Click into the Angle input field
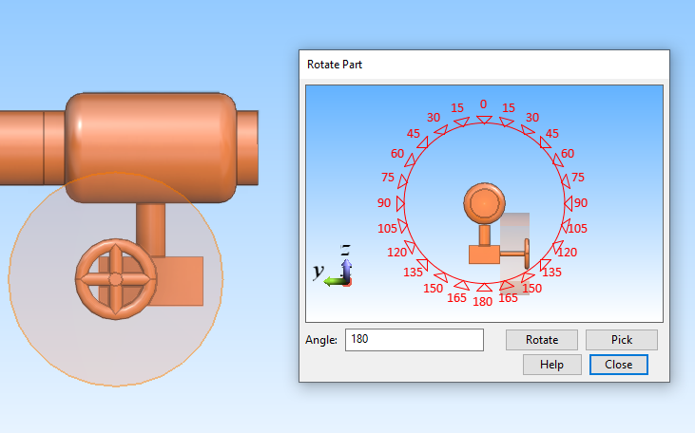Screen dimensions: 695x433 [x=415, y=340]
